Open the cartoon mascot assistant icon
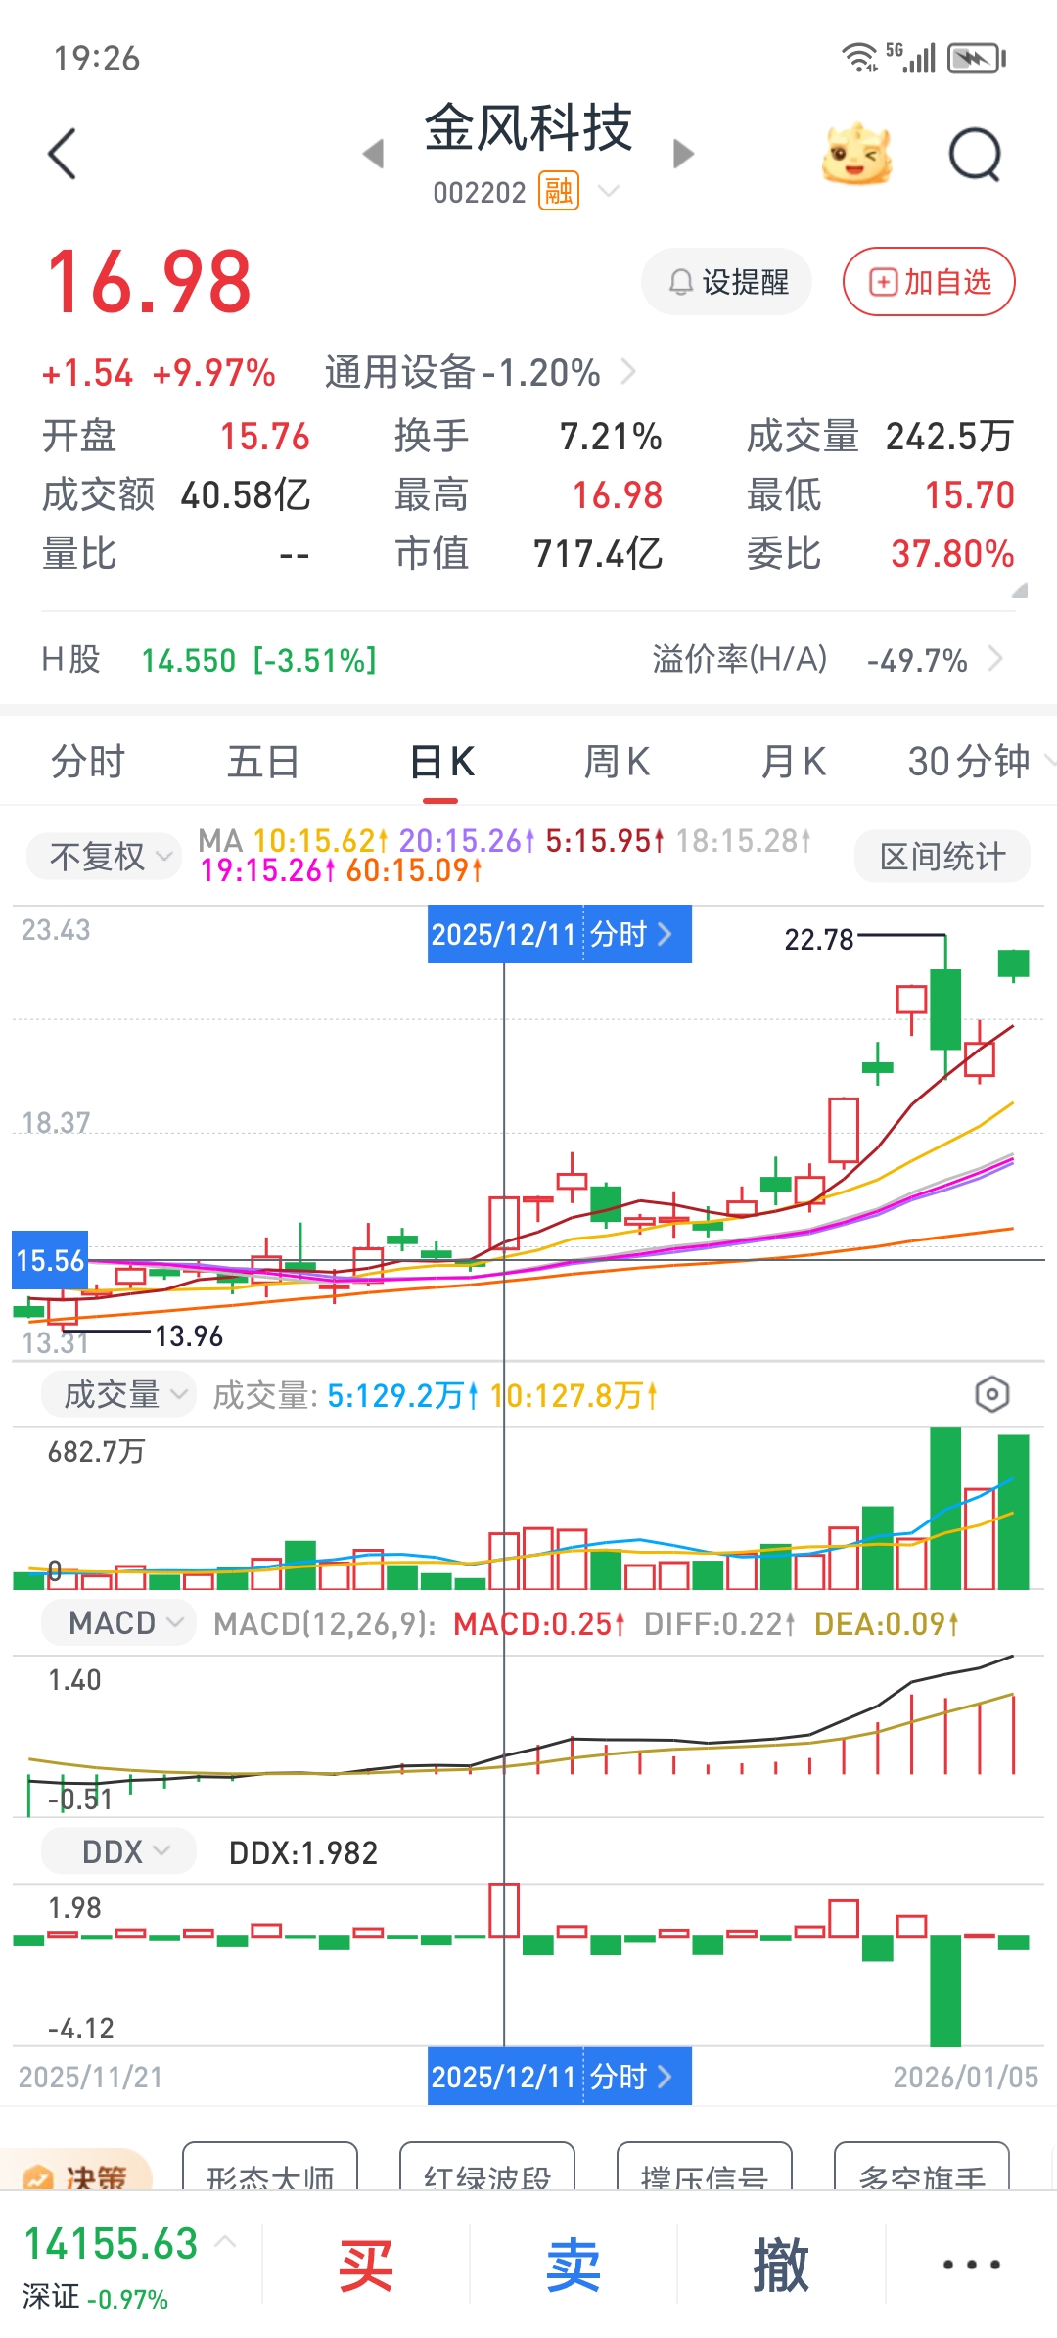The width and height of the screenshot is (1057, 2338). click(857, 154)
